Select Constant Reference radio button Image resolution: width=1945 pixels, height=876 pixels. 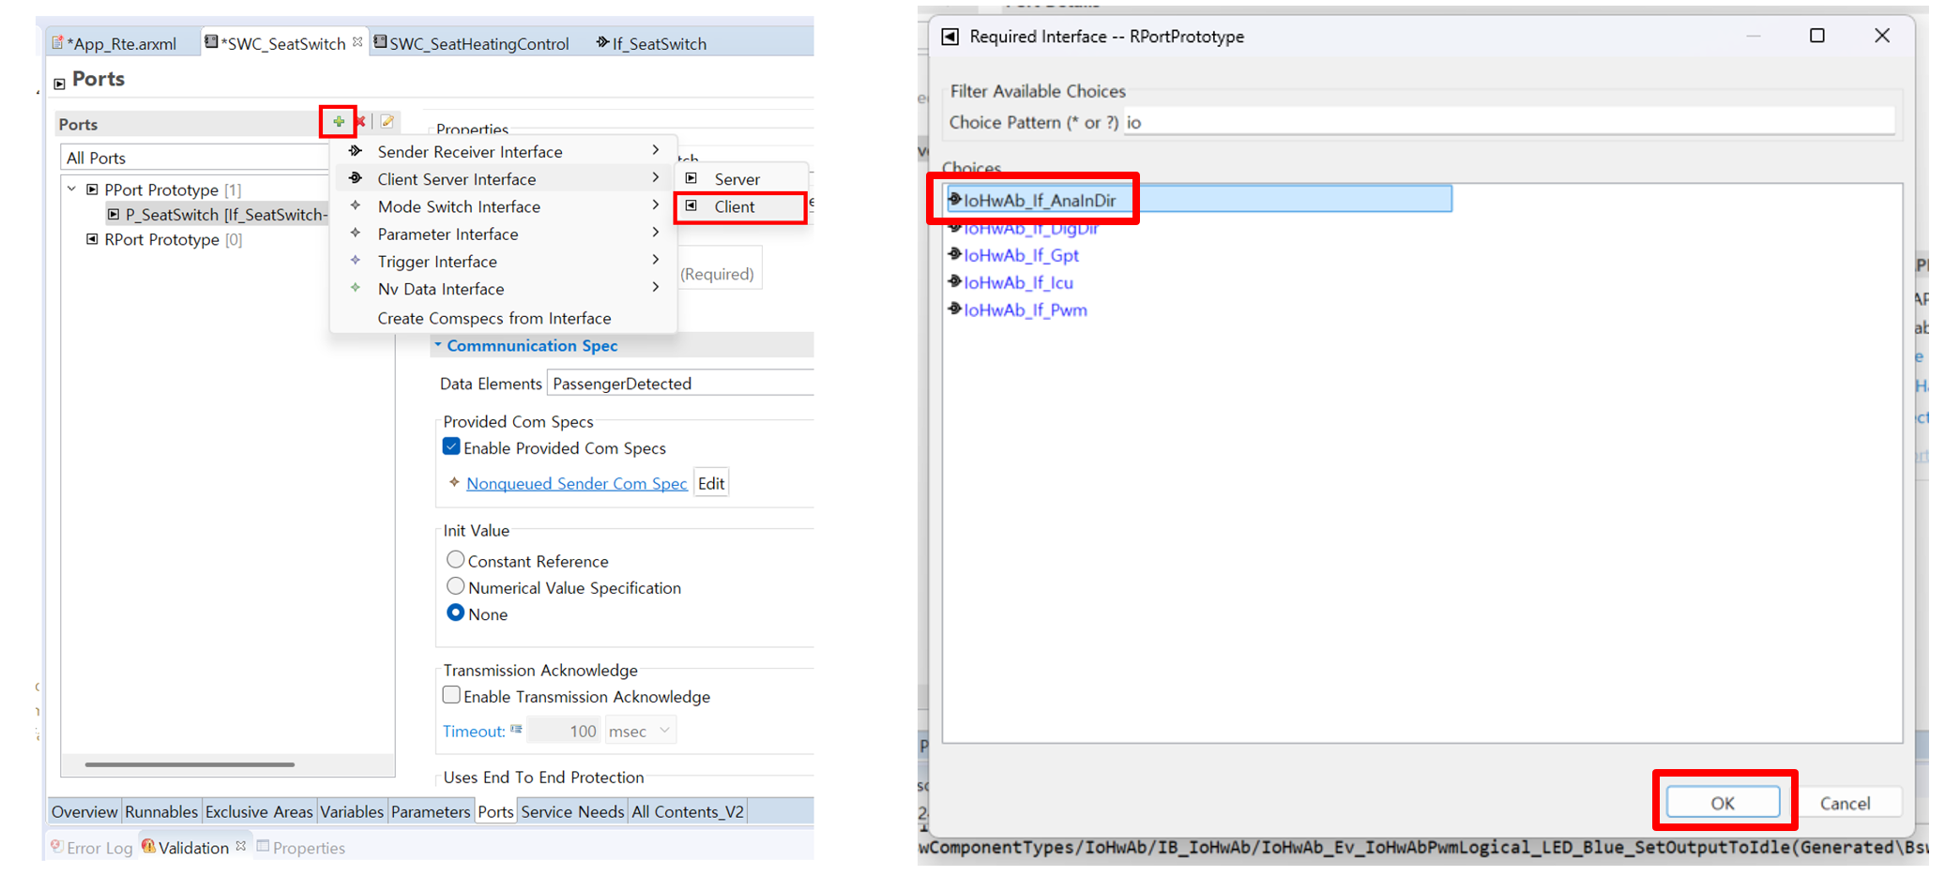[x=455, y=560]
